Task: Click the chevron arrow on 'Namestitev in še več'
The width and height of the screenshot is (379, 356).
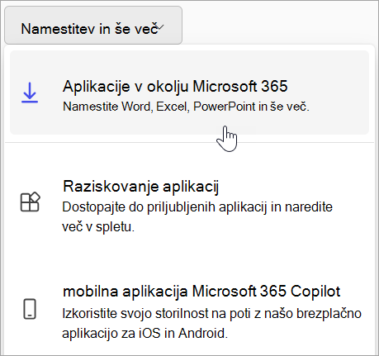Action: [159, 27]
